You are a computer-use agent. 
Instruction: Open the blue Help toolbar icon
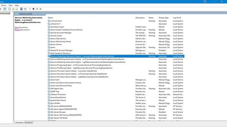click(x=21, y=9)
